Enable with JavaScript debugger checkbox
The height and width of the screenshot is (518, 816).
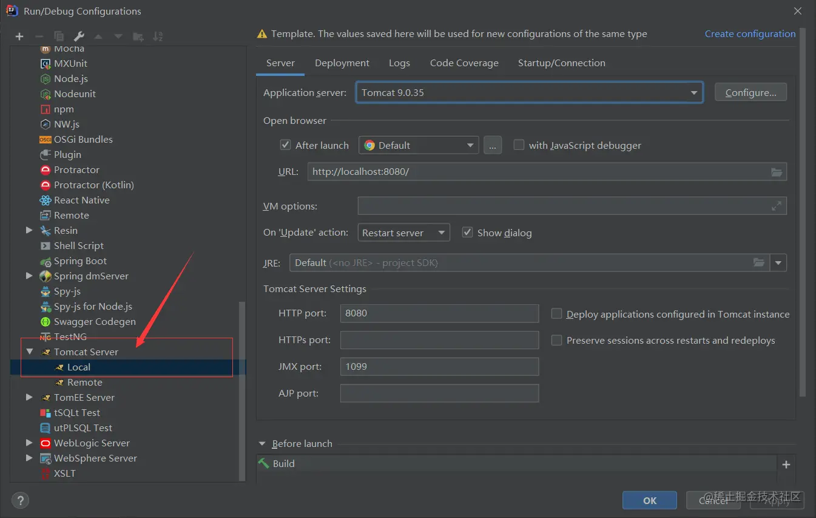click(519, 145)
